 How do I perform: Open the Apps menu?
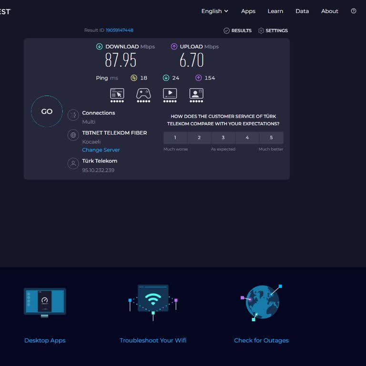[x=248, y=11]
